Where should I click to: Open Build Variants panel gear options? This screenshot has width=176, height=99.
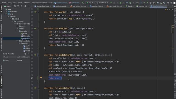(25, 54)
